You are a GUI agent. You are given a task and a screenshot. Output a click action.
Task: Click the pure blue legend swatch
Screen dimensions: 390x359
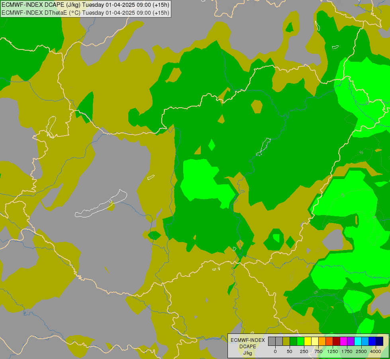tap(372, 341)
